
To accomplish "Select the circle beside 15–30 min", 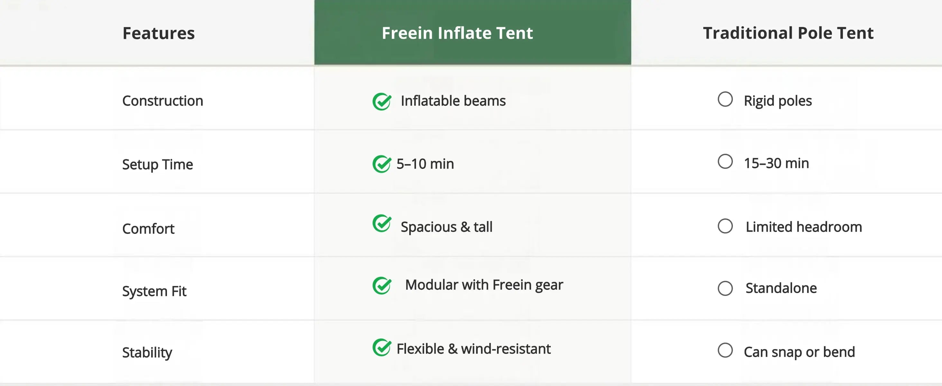I will coord(725,161).
